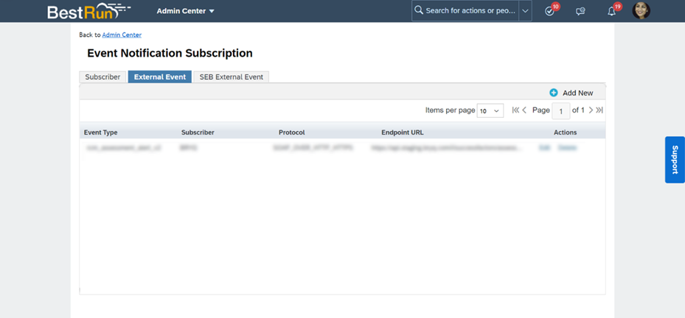Switch to the SEB External Event tab
Image resolution: width=685 pixels, height=318 pixels.
[231, 77]
